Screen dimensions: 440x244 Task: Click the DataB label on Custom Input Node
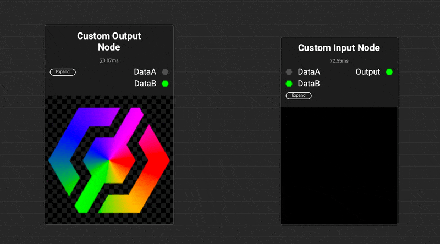tap(309, 84)
